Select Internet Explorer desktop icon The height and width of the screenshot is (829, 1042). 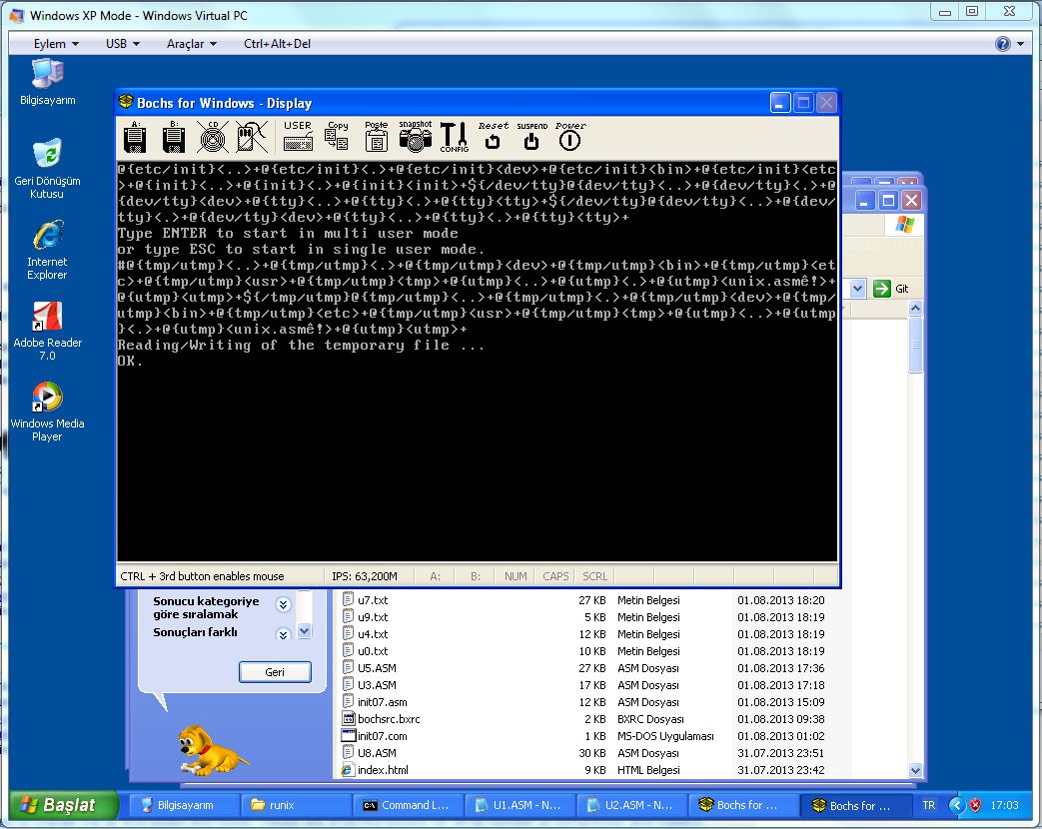(x=47, y=250)
